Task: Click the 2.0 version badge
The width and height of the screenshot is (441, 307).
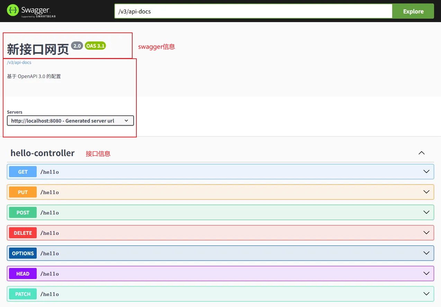Action: tap(77, 46)
